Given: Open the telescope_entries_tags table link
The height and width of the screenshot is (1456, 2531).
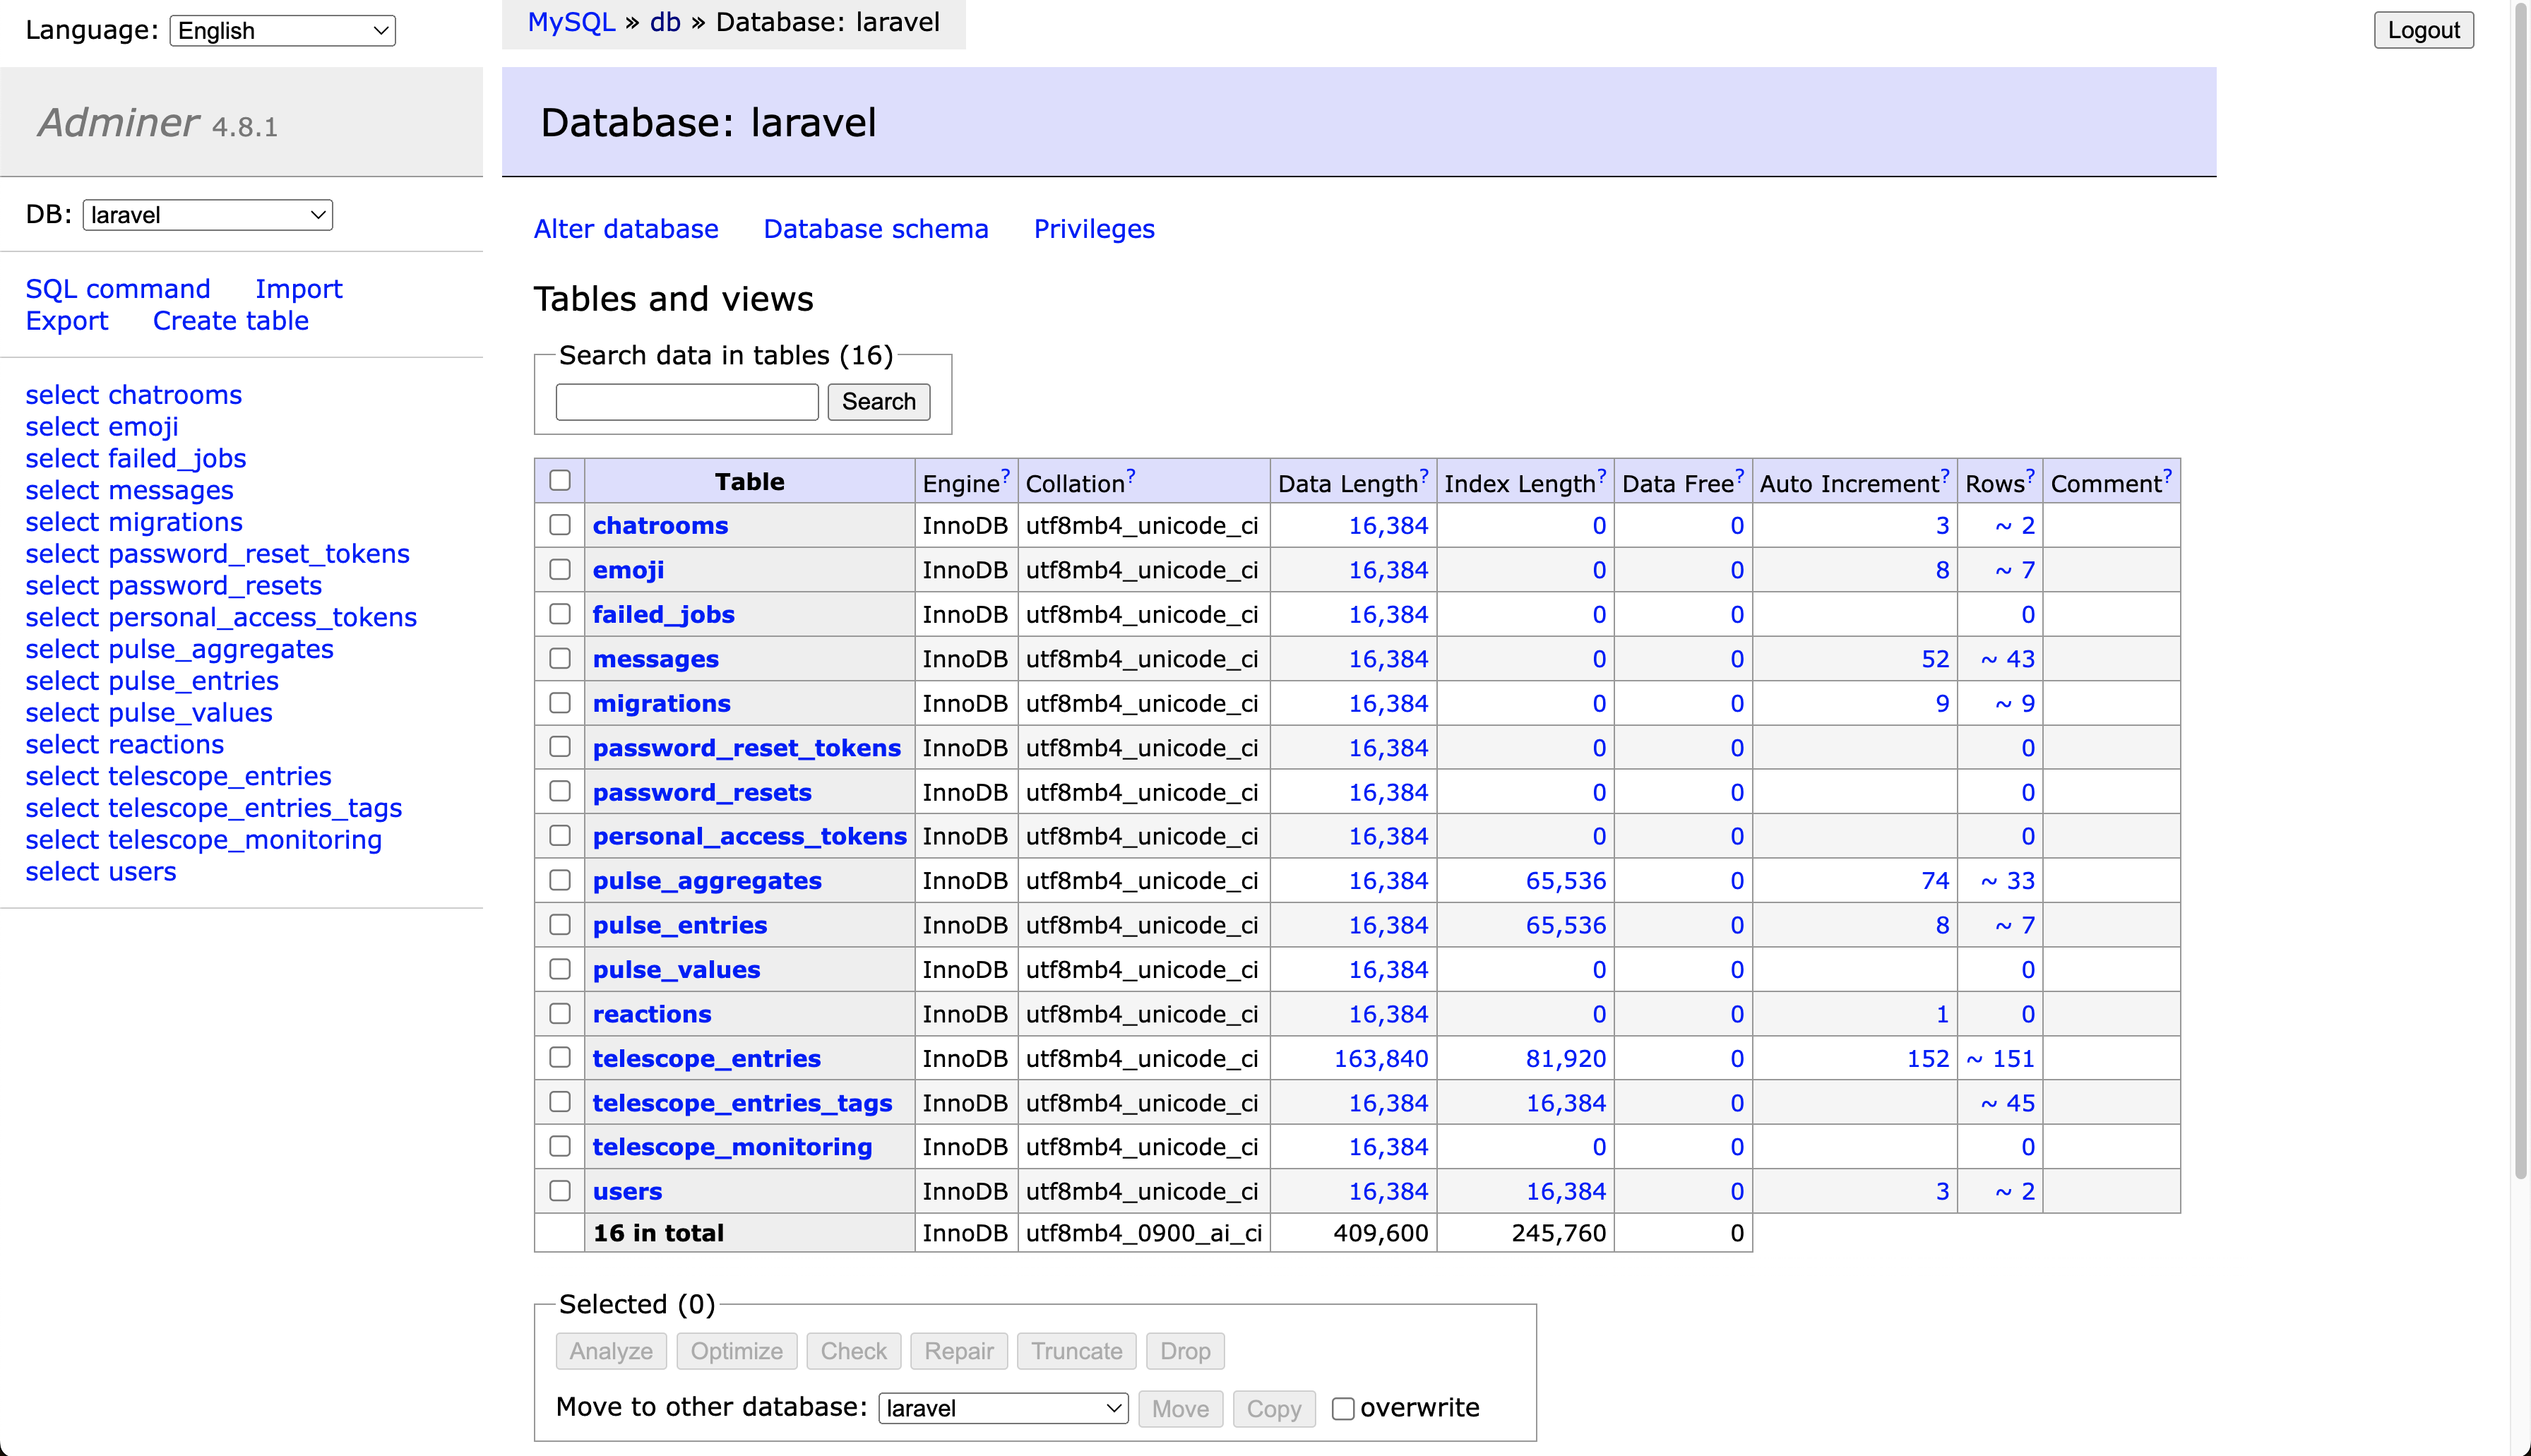Looking at the screenshot, I should (x=742, y=1103).
